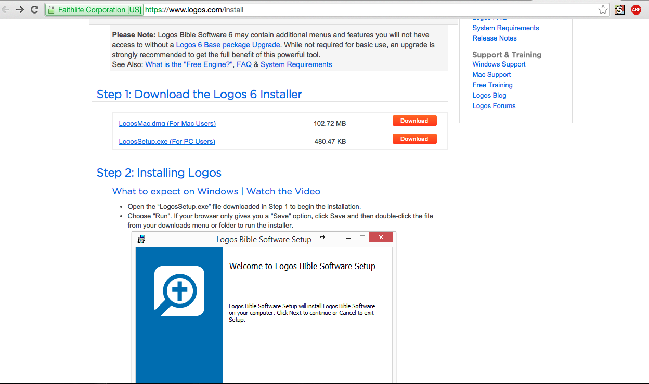Open What is the "Free Engine?" link

[189, 64]
